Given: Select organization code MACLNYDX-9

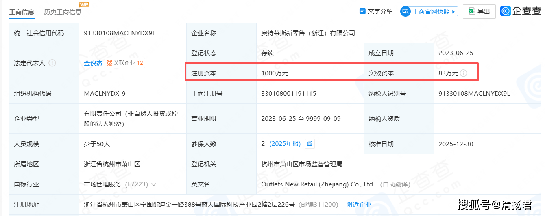Looking at the screenshot, I should [x=105, y=93].
